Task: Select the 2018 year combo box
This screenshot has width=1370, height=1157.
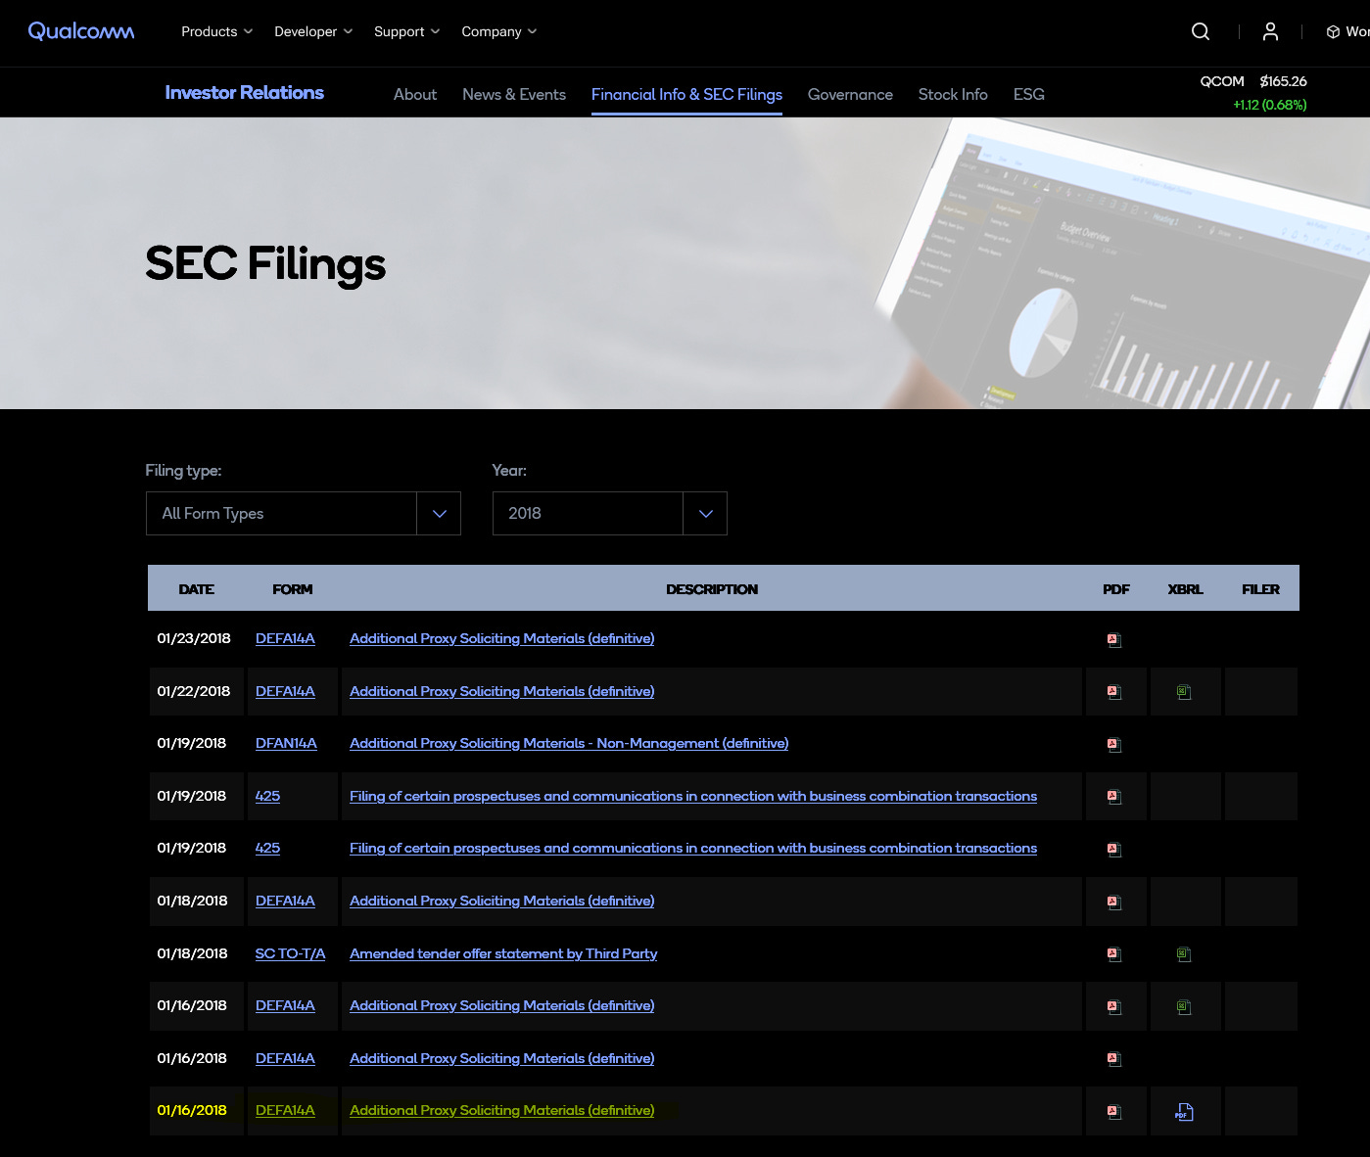Action: (x=610, y=514)
